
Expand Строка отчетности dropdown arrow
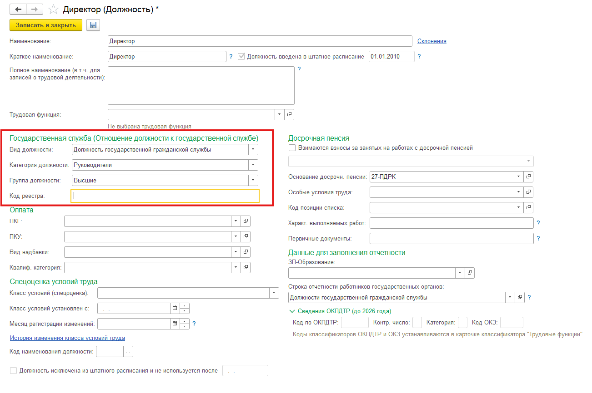pyautogui.click(x=510, y=298)
